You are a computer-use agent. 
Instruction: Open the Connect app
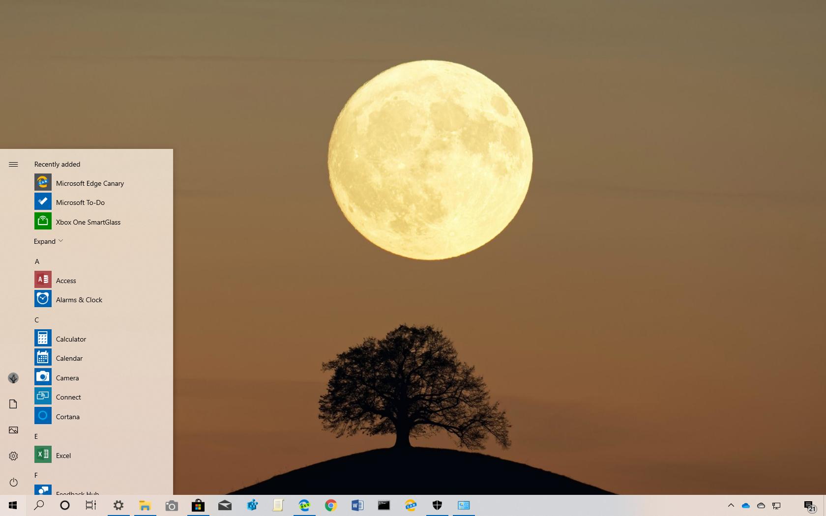click(68, 397)
